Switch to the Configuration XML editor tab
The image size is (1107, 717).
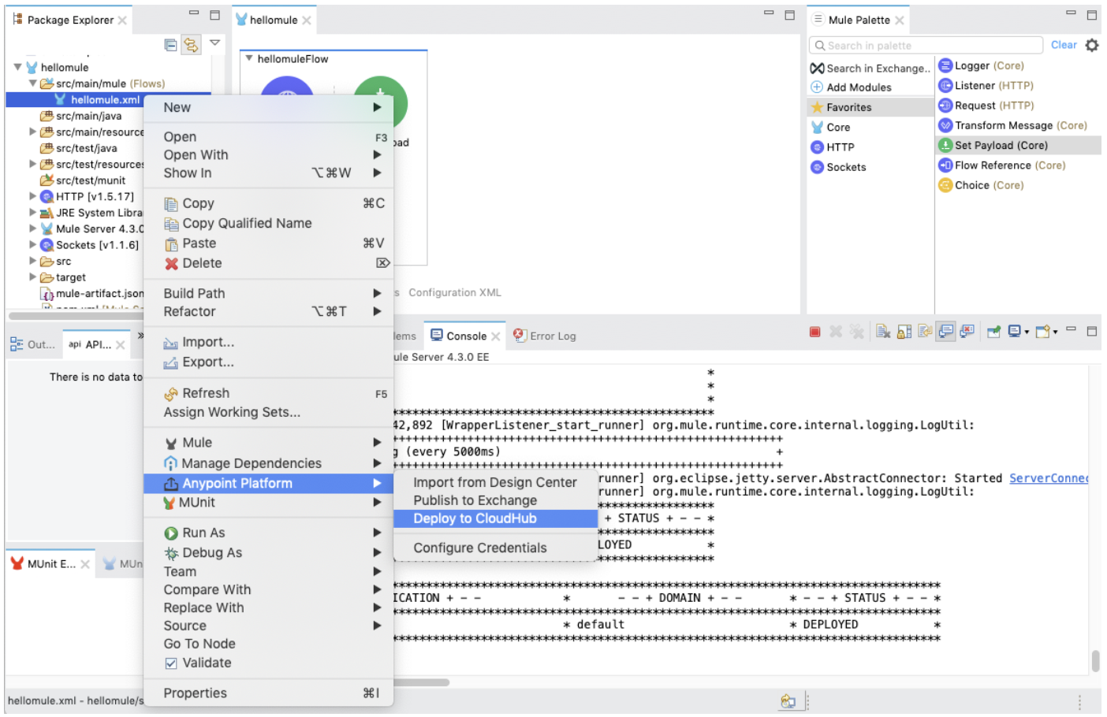click(455, 292)
